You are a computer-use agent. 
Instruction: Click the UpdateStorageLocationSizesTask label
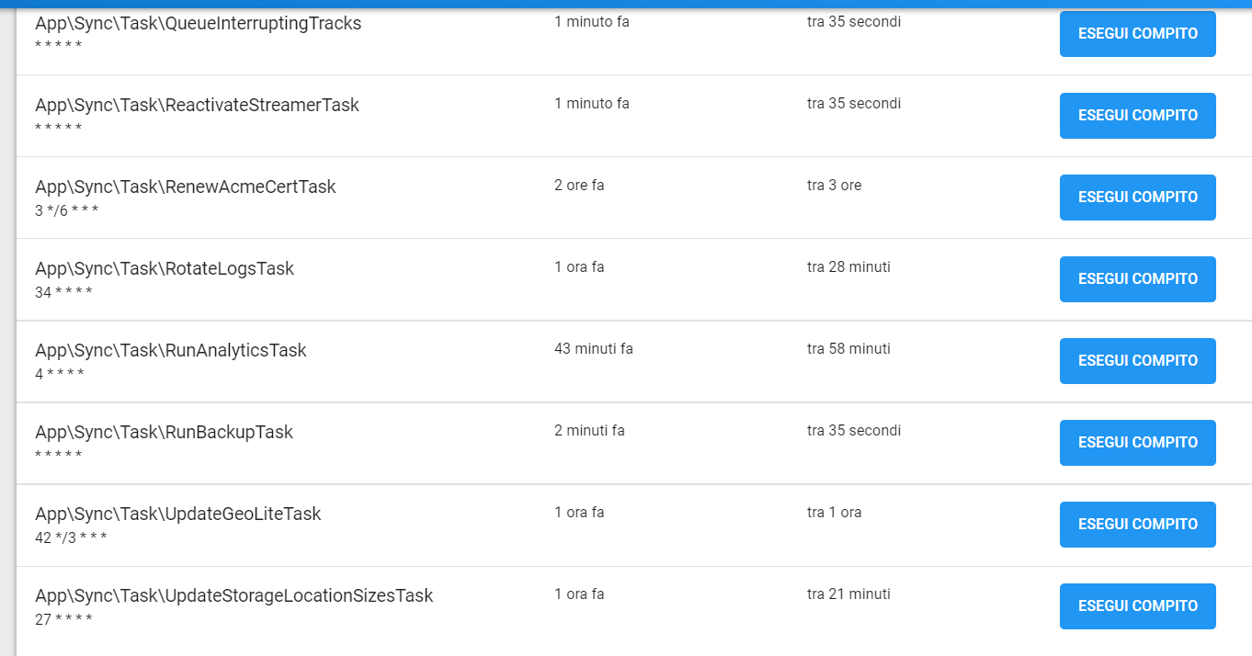233,595
